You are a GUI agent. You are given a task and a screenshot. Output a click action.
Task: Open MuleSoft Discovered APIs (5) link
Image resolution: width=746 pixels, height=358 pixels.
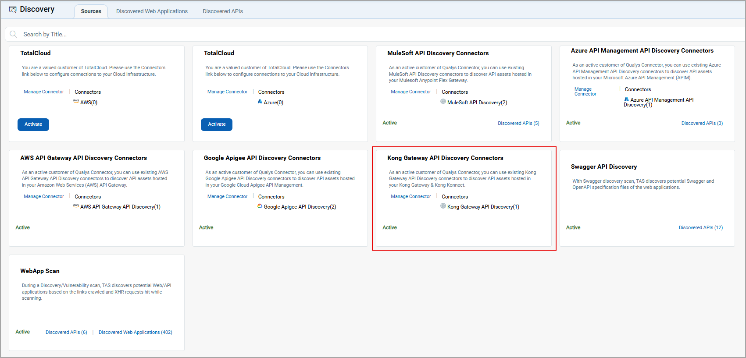(x=518, y=124)
